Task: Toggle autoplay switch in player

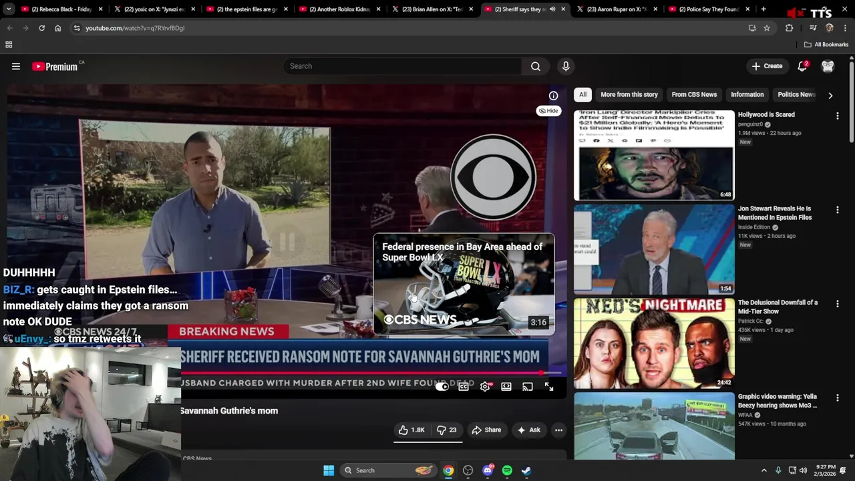Action: [442, 387]
